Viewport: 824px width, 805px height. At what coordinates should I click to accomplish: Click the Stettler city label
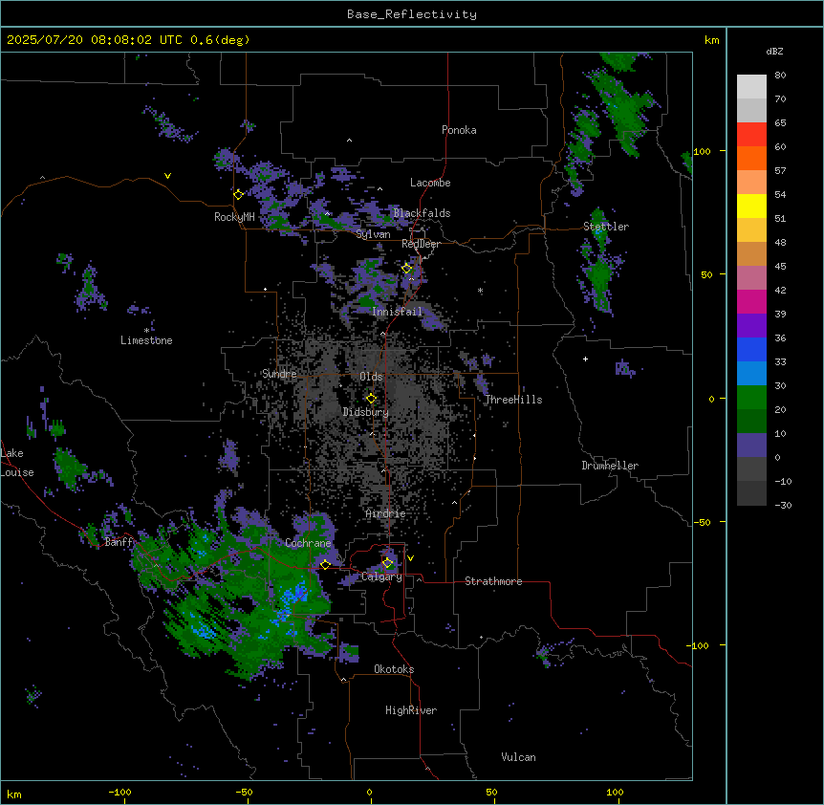(606, 227)
